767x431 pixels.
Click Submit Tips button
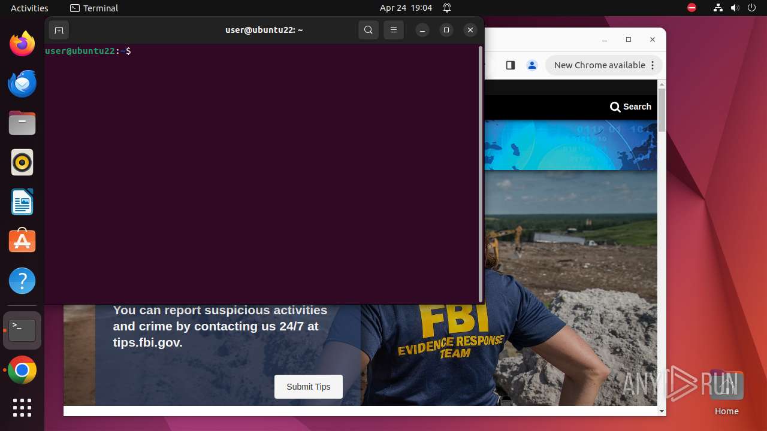click(309, 387)
